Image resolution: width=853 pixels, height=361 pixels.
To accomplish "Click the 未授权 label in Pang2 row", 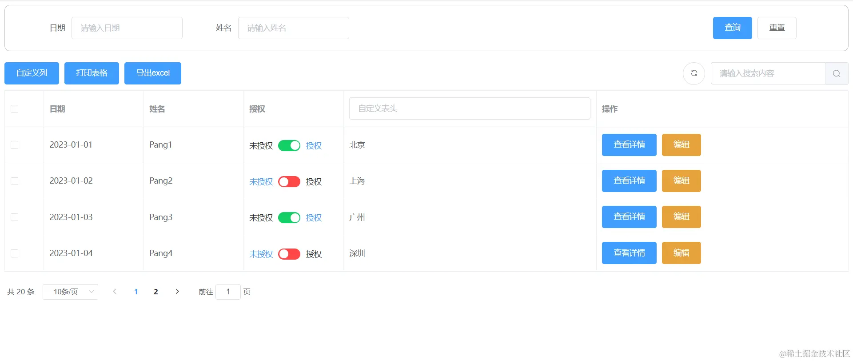I will point(261,182).
